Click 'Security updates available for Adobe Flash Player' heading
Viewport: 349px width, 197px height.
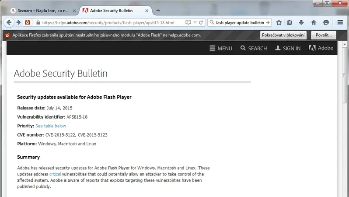coord(74,97)
